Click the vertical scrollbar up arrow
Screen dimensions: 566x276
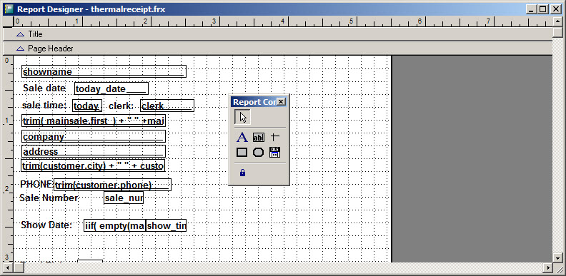tap(557, 21)
